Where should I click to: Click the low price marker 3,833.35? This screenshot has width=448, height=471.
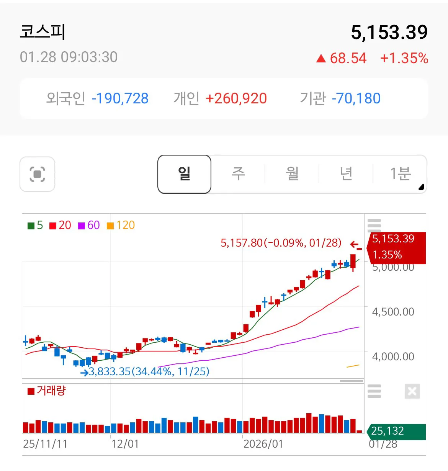149,371
